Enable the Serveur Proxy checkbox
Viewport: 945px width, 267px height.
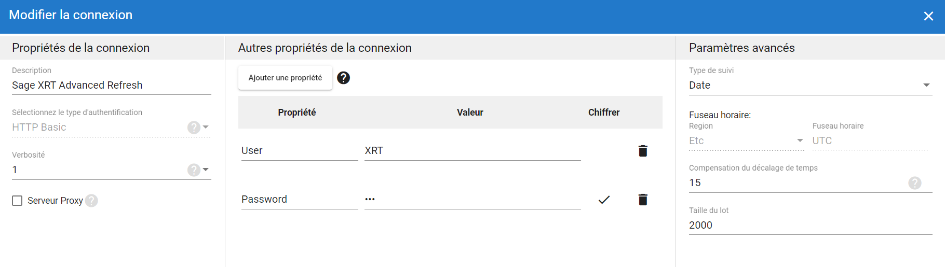17,201
